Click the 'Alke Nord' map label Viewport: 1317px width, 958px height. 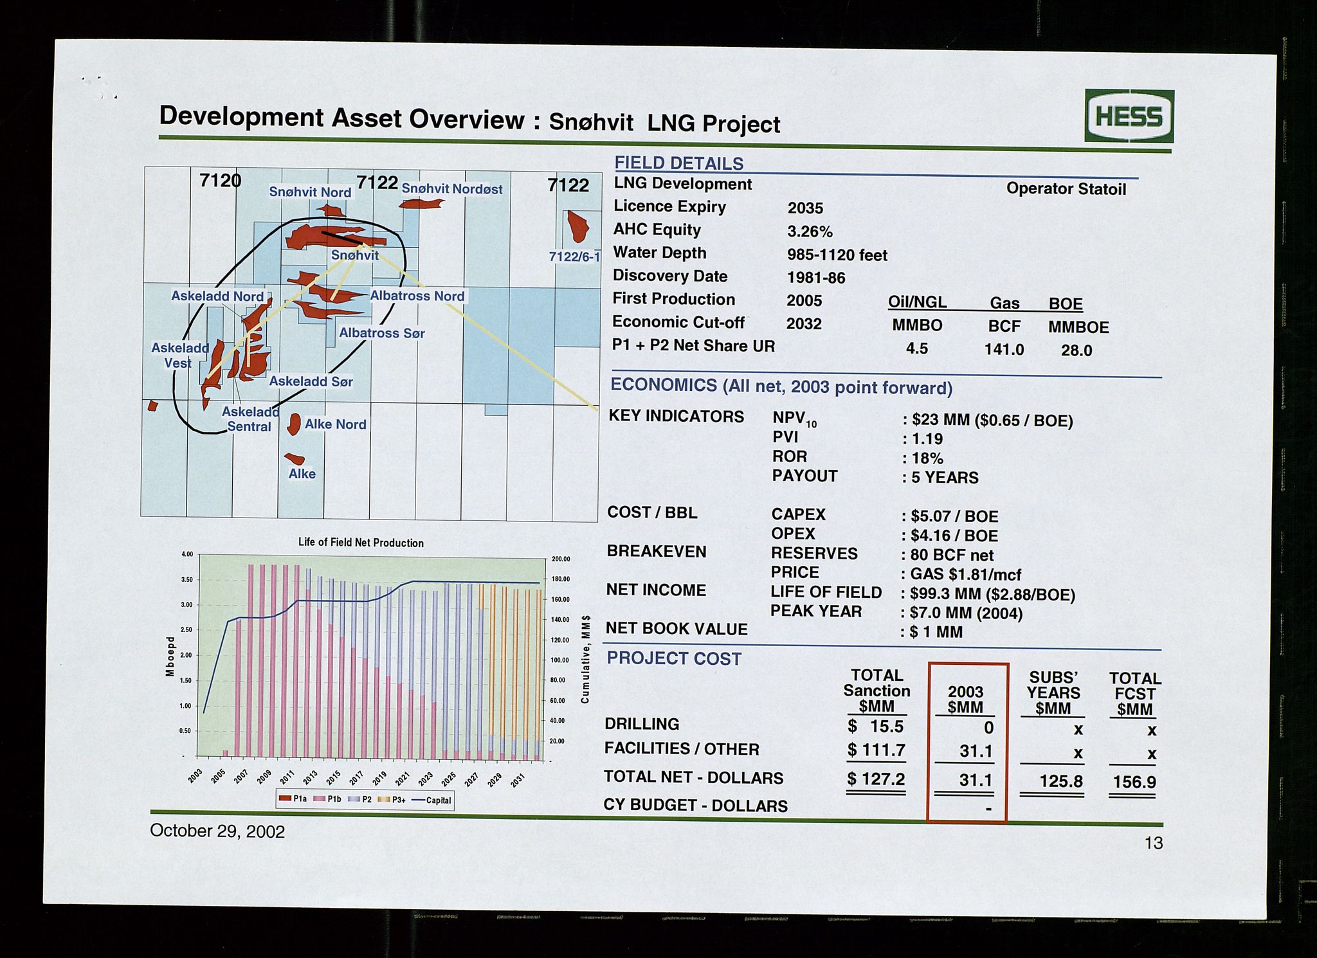[x=335, y=424]
